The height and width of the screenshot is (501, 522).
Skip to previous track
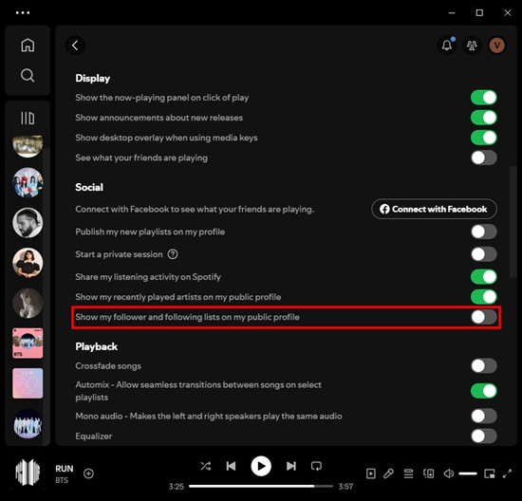(x=231, y=466)
